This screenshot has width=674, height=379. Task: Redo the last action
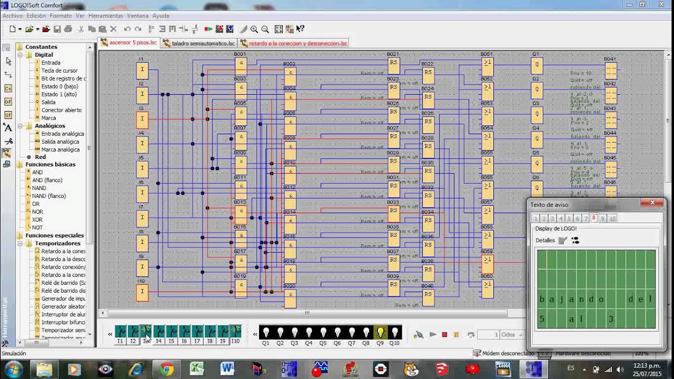pyautogui.click(x=138, y=29)
